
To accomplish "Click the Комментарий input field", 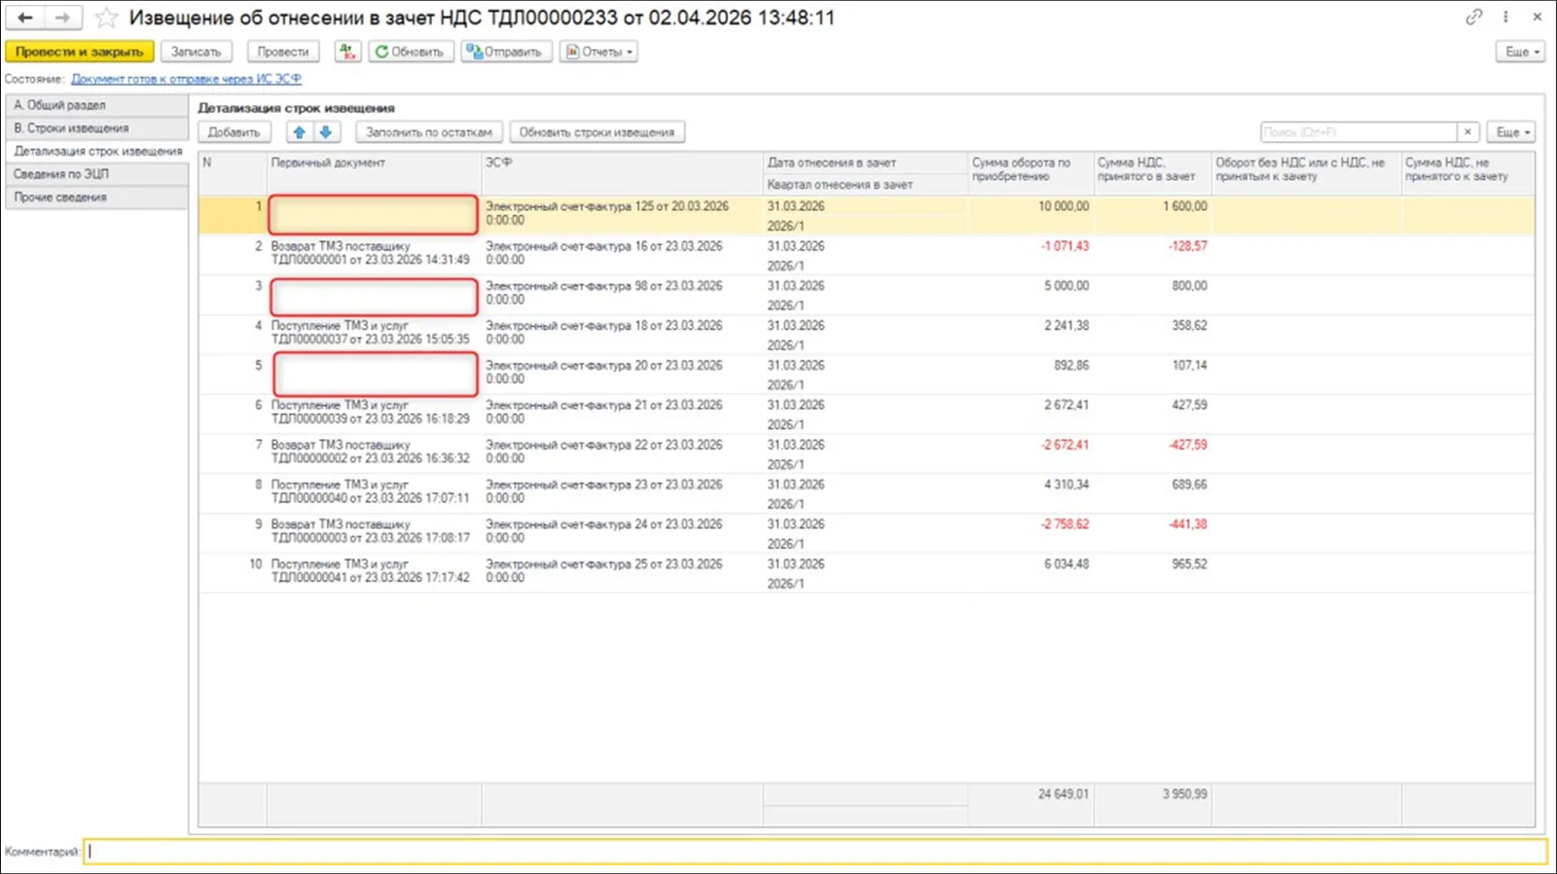I will coord(815,852).
